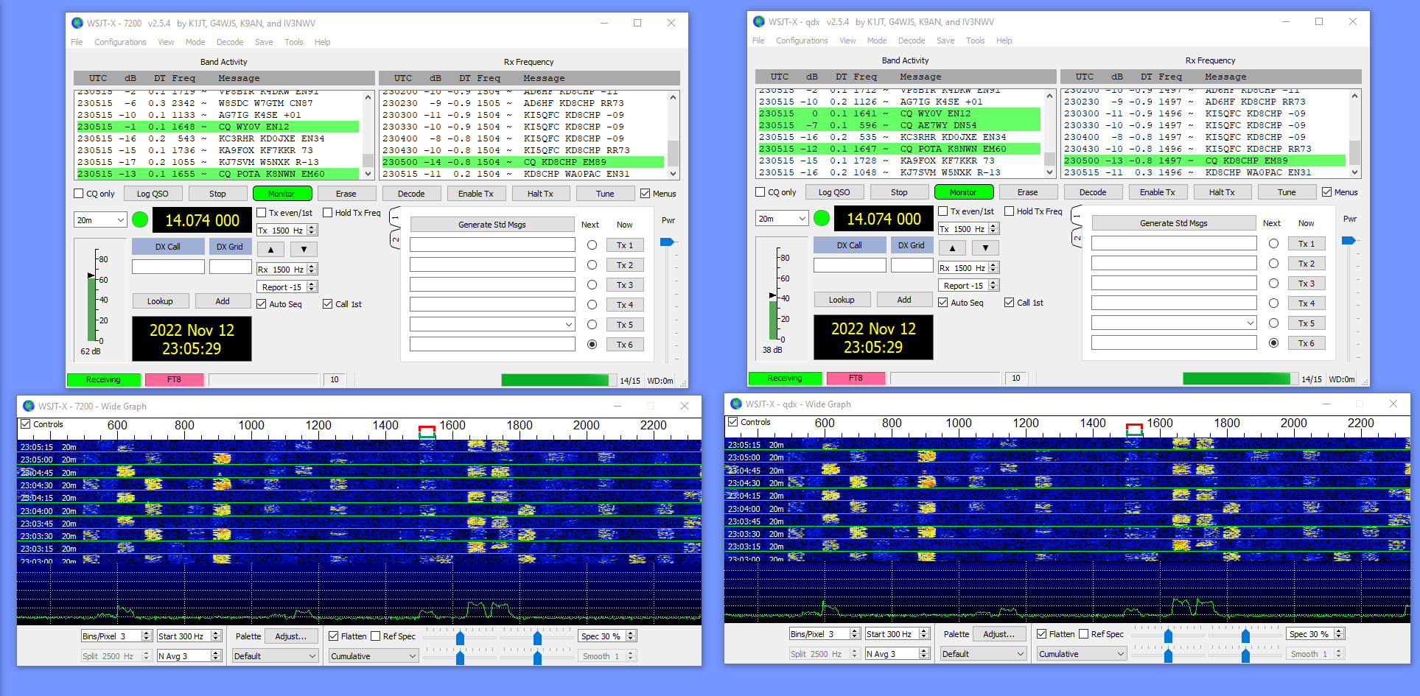Click Halt Tx in 7200 window
Viewport: 1420px width, 696px height.
tap(540, 194)
